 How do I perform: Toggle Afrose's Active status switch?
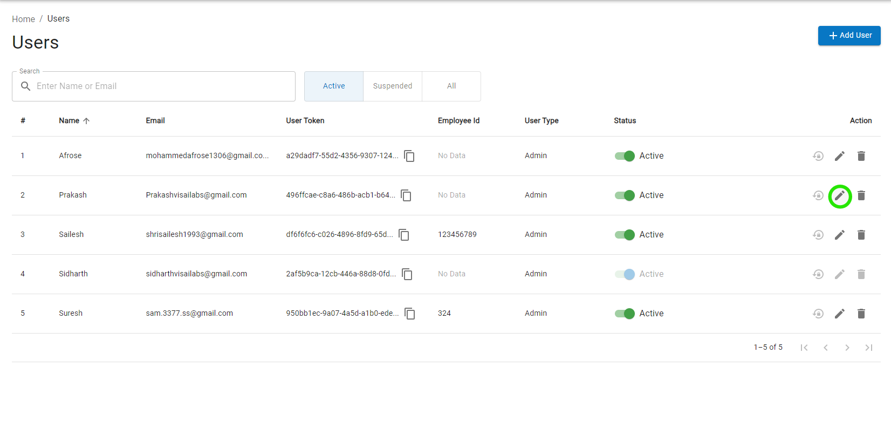(625, 156)
